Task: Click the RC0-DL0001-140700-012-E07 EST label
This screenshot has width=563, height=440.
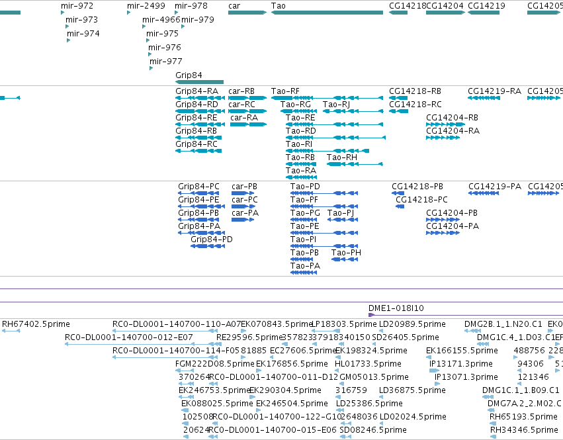Action: pyautogui.click(x=128, y=337)
